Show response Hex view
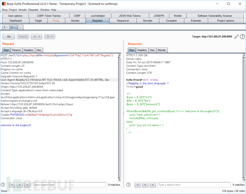The image size is (246, 194). [x=152, y=50]
